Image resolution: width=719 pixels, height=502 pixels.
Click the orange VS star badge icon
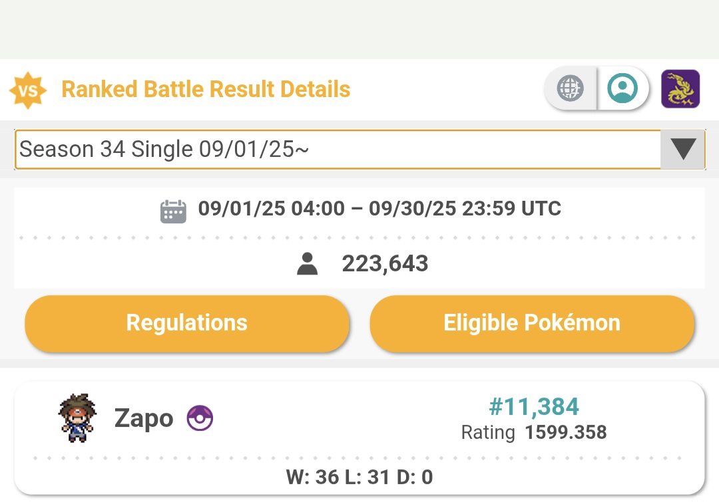28,90
